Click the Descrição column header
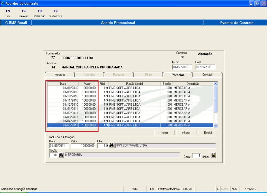Image resolution: width=267 pixels, height=193 pixels. click(x=193, y=84)
